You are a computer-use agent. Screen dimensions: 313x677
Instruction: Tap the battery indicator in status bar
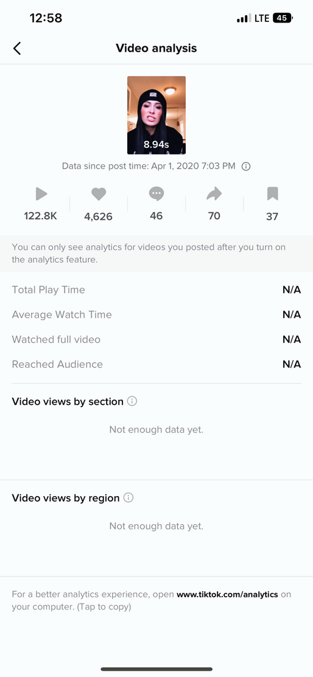[x=283, y=18]
